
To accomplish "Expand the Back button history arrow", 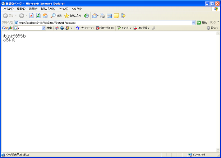I will [x=16, y=16].
